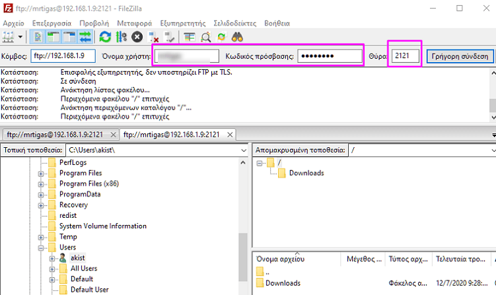
Task: Click the Θύρα port field
Action: point(406,56)
